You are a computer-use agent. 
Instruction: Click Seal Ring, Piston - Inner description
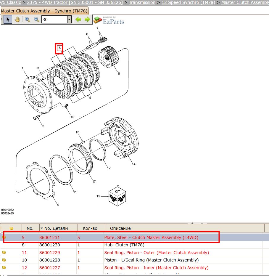156,268
